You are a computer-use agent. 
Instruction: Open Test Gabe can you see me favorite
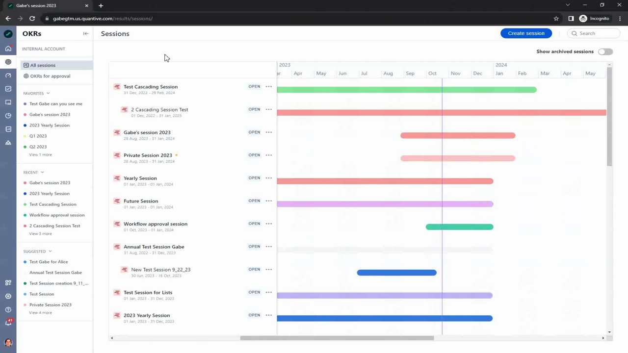[x=56, y=104]
